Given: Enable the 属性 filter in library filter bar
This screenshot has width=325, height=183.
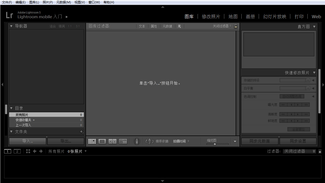Looking at the screenshot, I should coord(154,26).
